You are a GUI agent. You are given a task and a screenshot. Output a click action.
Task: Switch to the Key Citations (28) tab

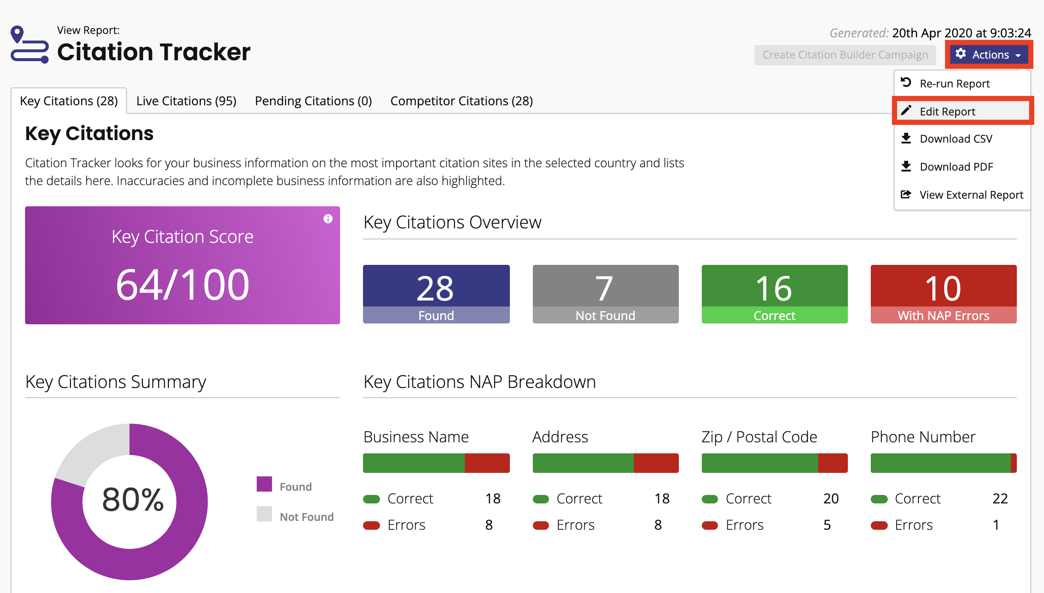pos(69,101)
